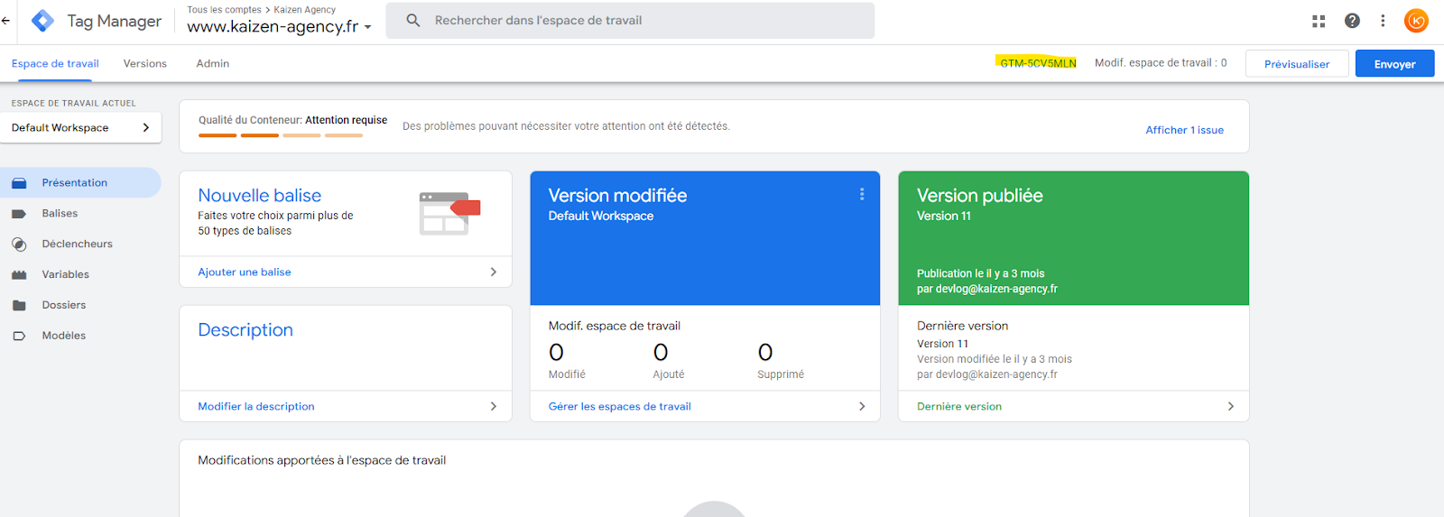
Task: Switch to the Versions tab
Action: [x=145, y=63]
